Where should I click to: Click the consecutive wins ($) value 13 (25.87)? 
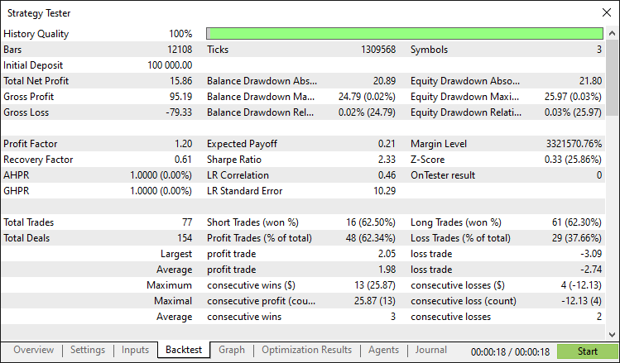374,285
